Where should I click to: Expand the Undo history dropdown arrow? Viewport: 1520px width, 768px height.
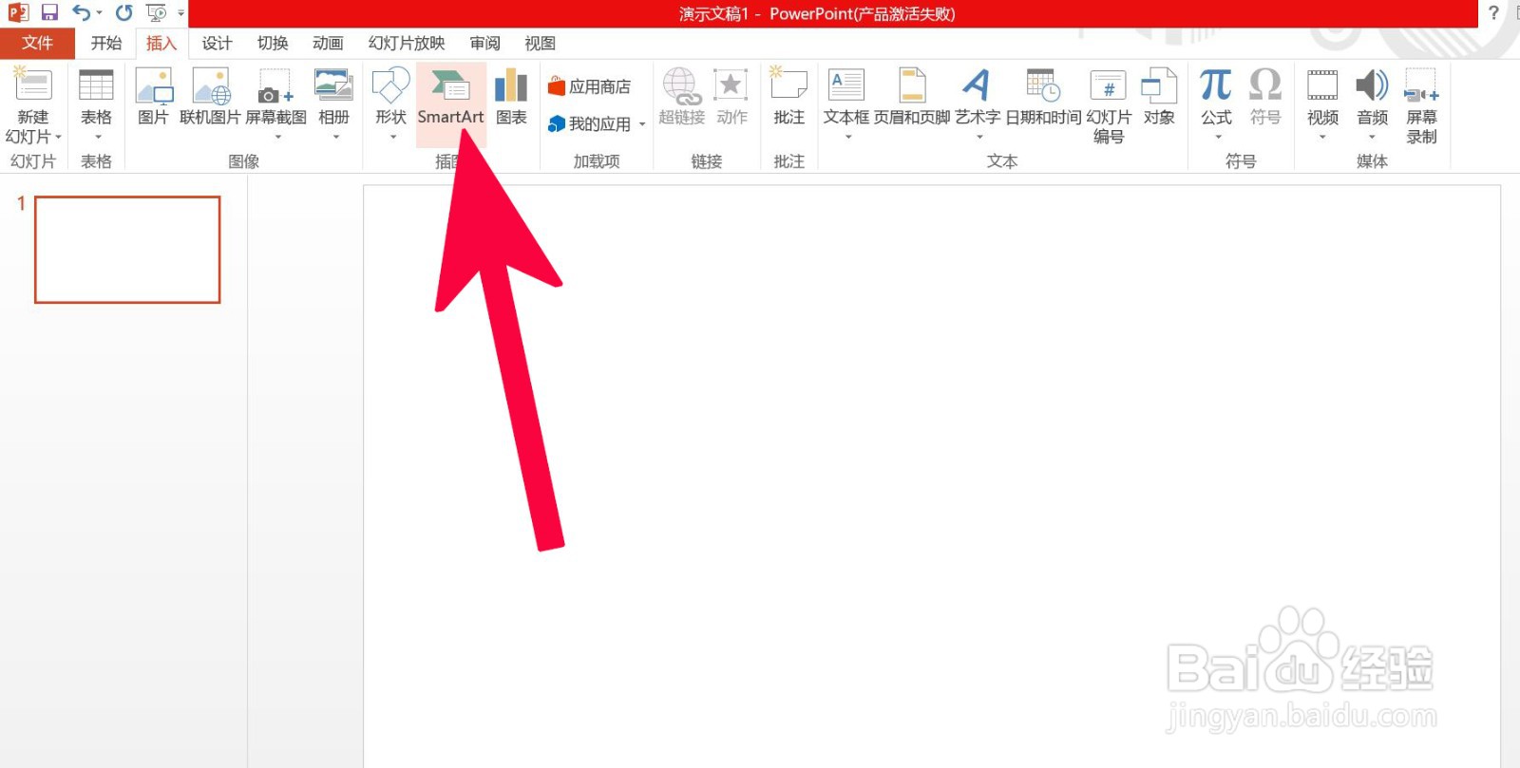pos(99,13)
